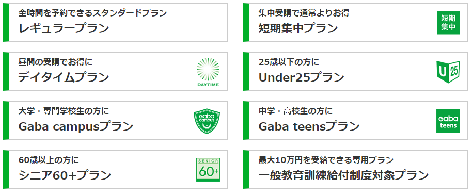Screen dimensions: 472x195
Task: Choose the シニア60+プラン title
Action: (x=65, y=175)
